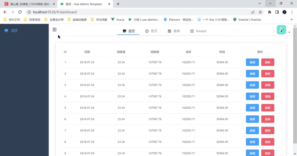The height and width of the screenshot is (156, 297).
Task: Bookmark this page with star icon
Action: click(x=260, y=12)
